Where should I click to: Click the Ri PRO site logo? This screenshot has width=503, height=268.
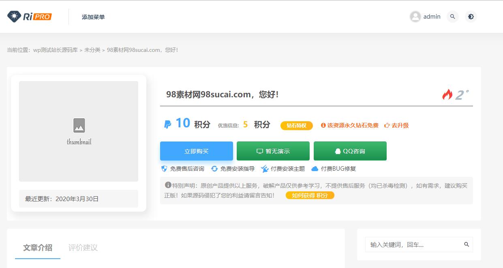(x=28, y=16)
